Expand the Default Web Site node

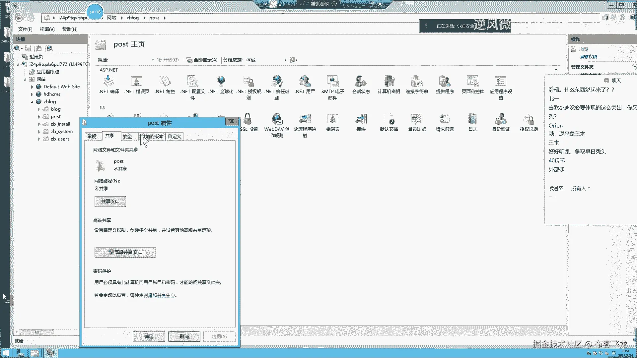pos(32,87)
